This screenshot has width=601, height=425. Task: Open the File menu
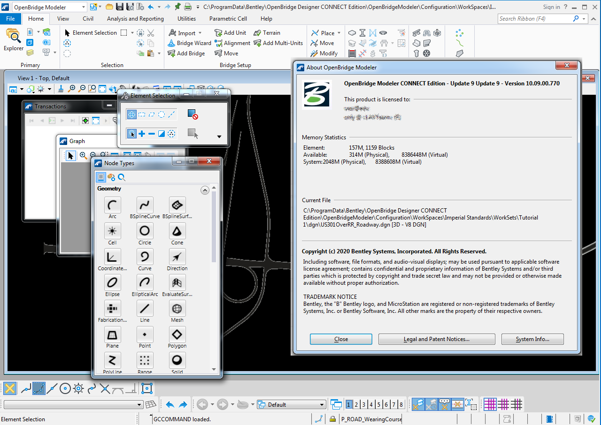pyautogui.click(x=10, y=19)
